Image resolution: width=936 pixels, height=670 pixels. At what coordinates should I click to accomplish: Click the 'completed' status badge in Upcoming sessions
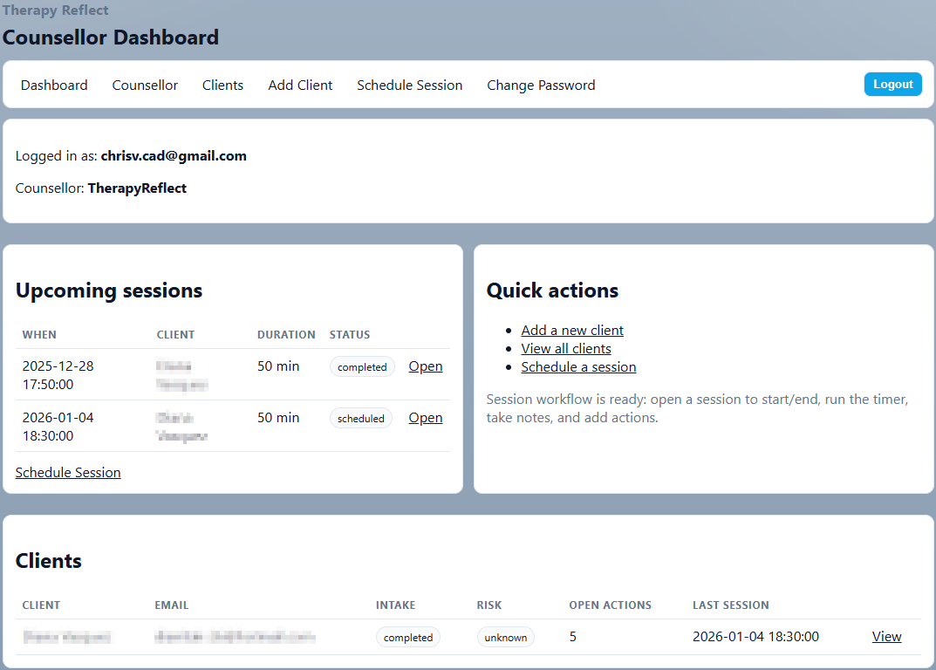[362, 367]
